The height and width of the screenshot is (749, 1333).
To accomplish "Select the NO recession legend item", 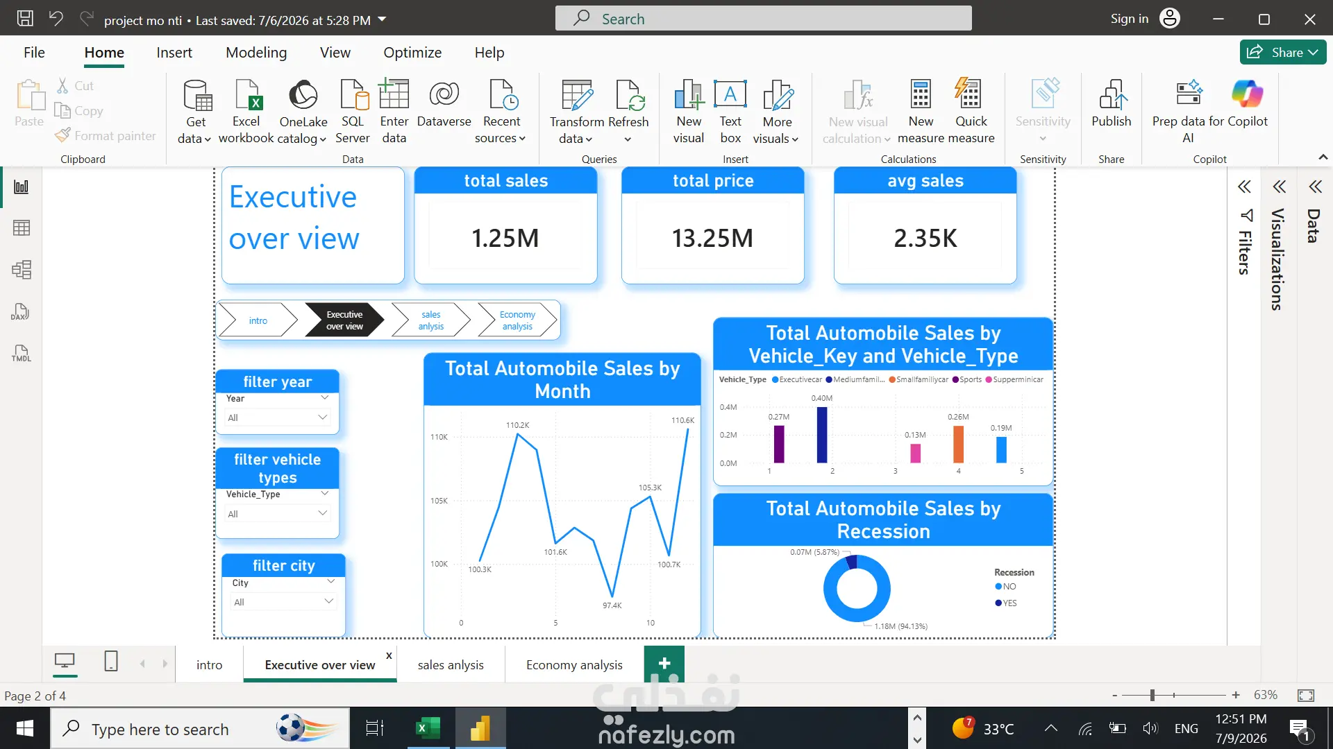I will [1005, 587].
